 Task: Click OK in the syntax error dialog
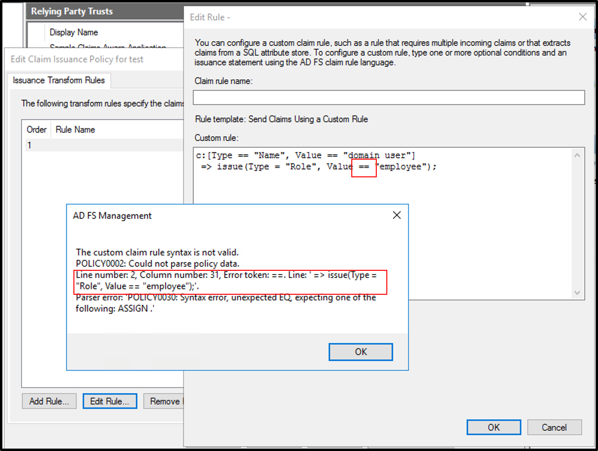[x=360, y=352]
